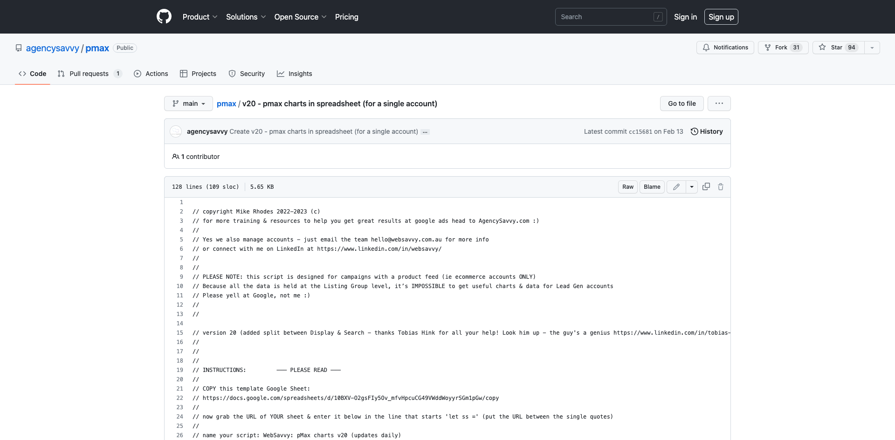Image resolution: width=895 pixels, height=440 pixels.
Task: Open the three-dot file options menu
Action: tap(719, 103)
